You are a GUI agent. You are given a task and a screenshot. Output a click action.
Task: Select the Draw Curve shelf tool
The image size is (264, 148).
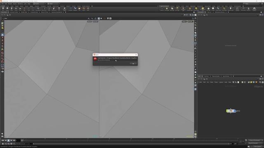pos(44,9)
